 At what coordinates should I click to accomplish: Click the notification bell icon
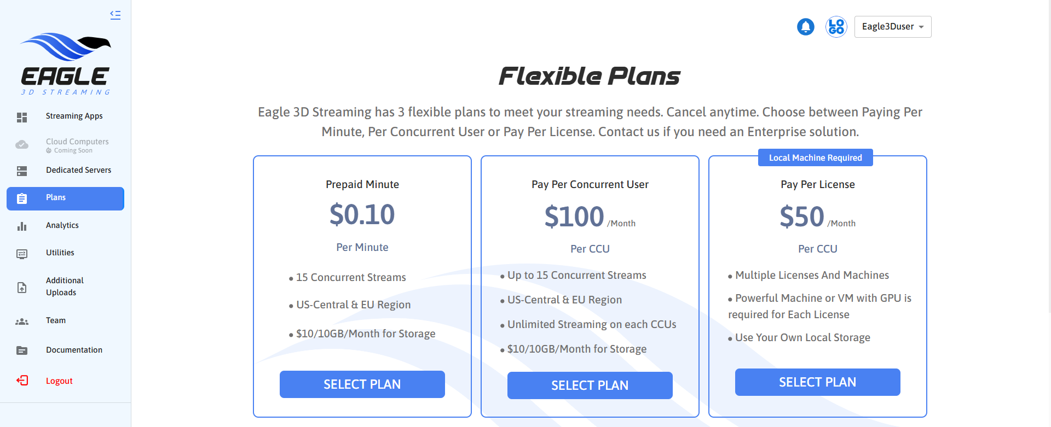tap(805, 27)
